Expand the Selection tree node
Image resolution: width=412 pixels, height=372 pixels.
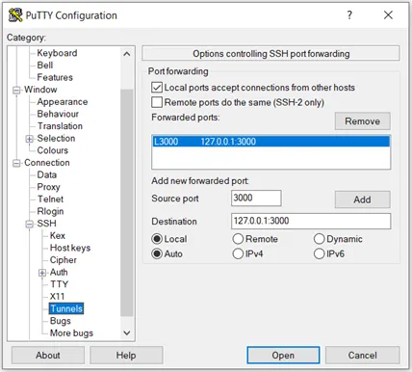click(x=29, y=139)
